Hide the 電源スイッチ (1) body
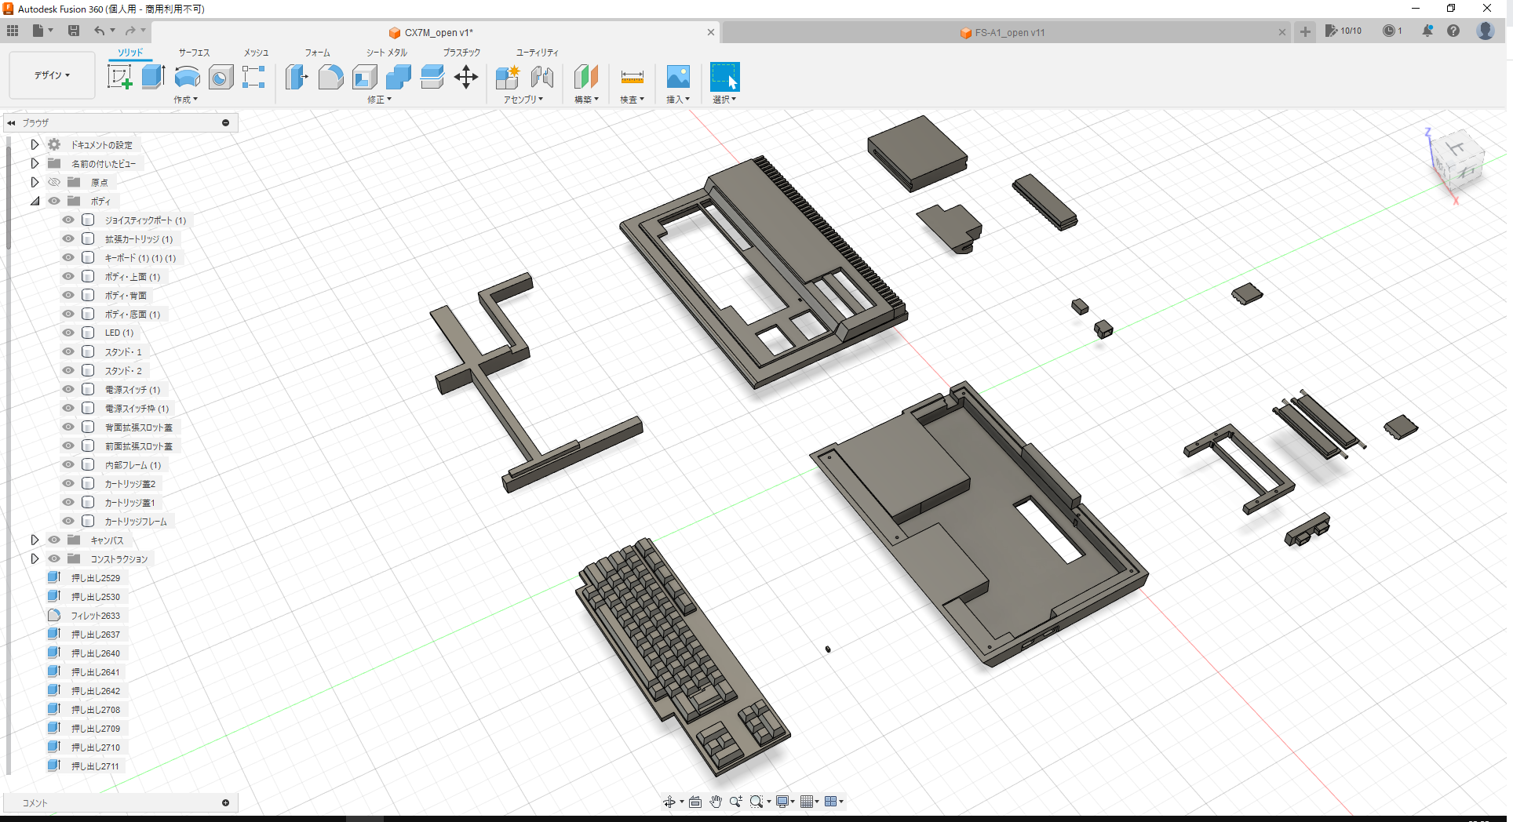The width and height of the screenshot is (1513, 822). (x=67, y=388)
